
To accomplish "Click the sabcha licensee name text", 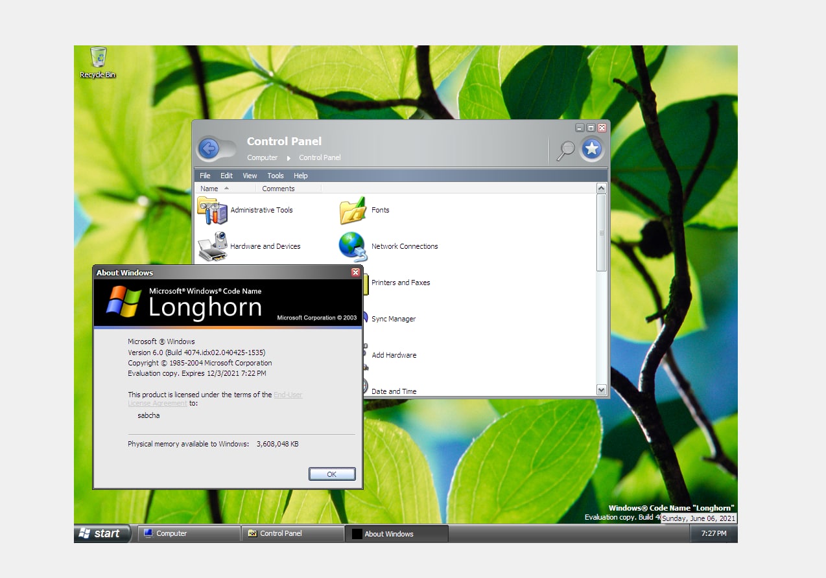I will (x=148, y=415).
